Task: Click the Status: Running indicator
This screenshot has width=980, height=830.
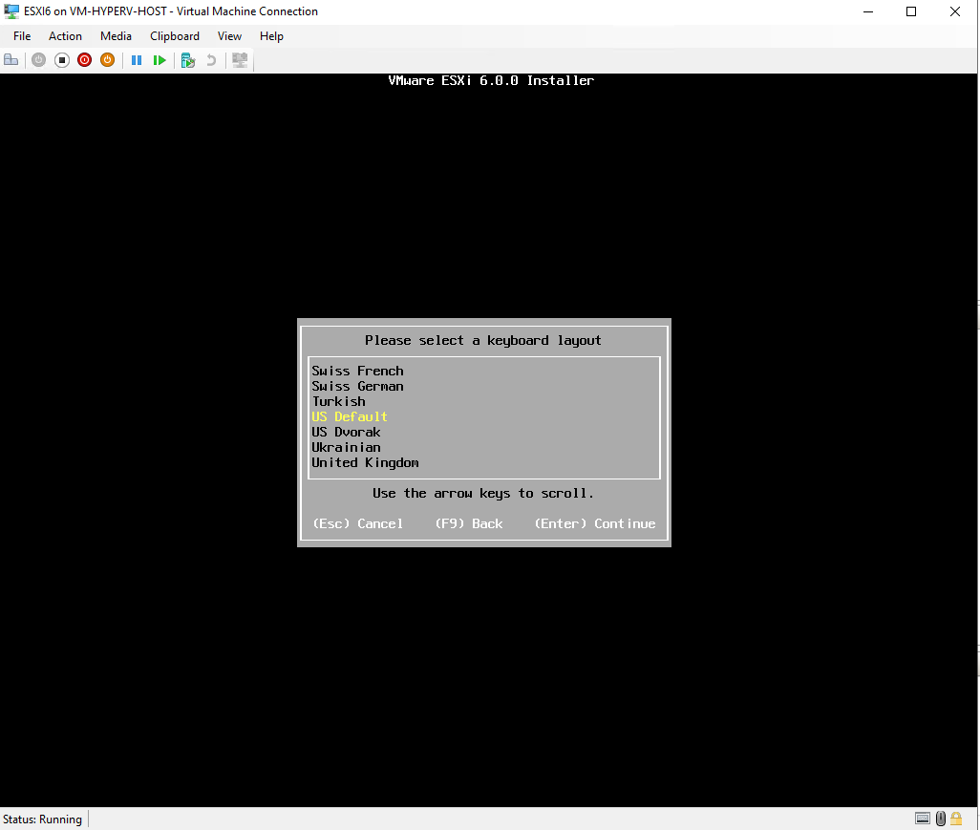Action: 42,819
